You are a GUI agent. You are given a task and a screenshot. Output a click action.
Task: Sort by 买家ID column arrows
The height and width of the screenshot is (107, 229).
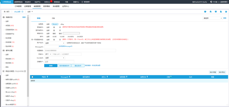48,77
